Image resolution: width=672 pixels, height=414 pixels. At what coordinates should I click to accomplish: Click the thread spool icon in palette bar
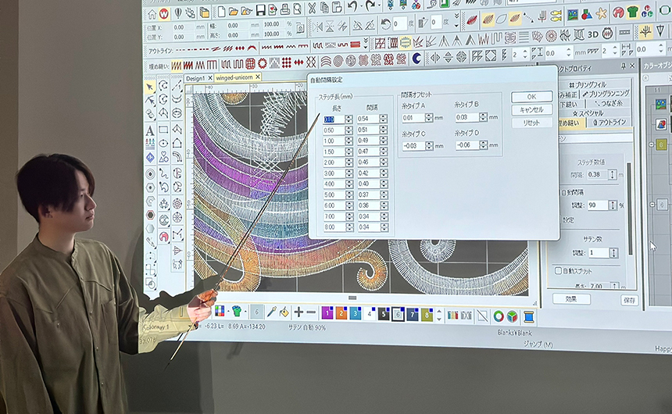coord(529,316)
